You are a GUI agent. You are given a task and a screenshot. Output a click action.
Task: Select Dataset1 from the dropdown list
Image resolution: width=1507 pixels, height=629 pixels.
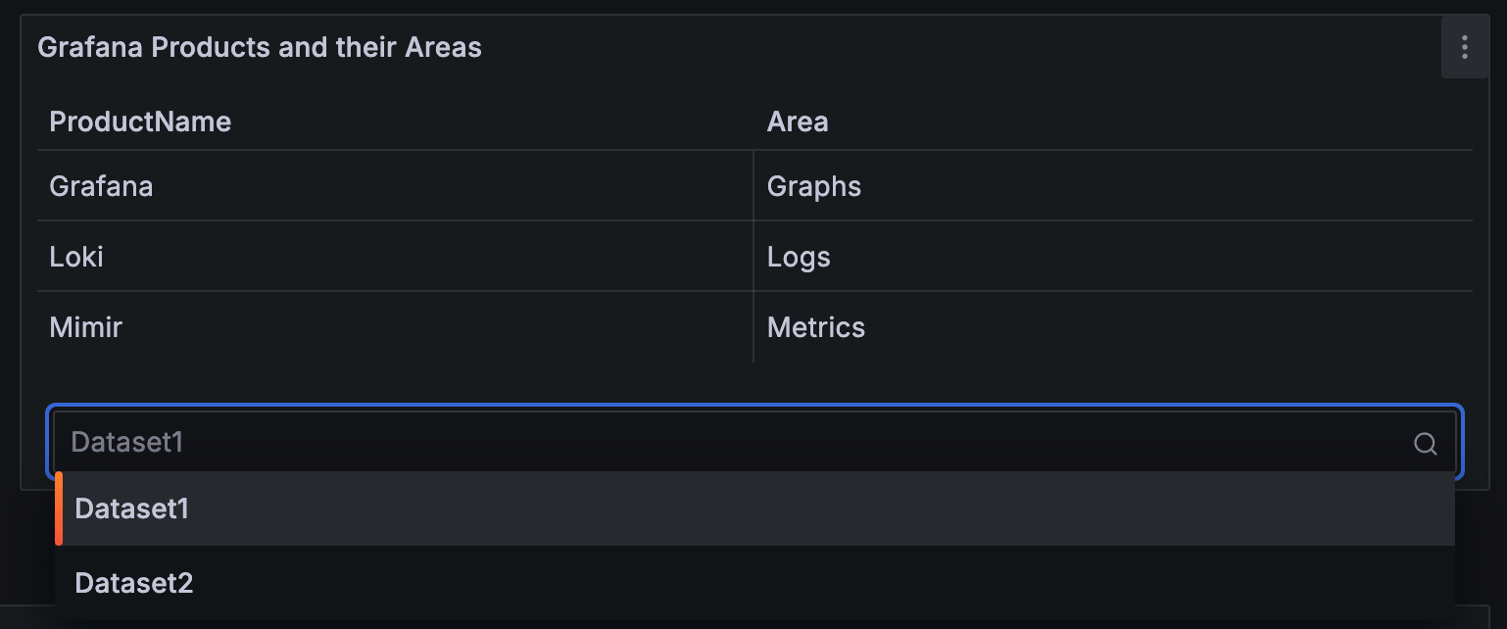132,509
